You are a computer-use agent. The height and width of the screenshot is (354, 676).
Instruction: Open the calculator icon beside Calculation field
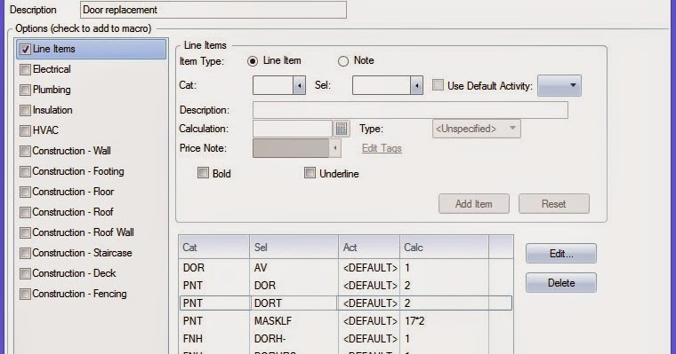tap(342, 129)
